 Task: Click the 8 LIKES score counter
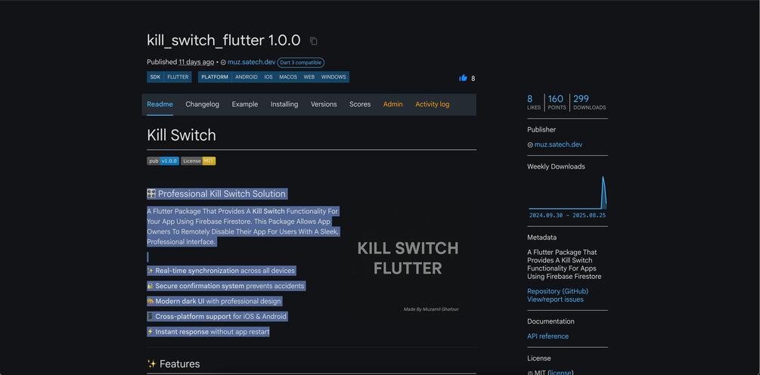[534, 102]
